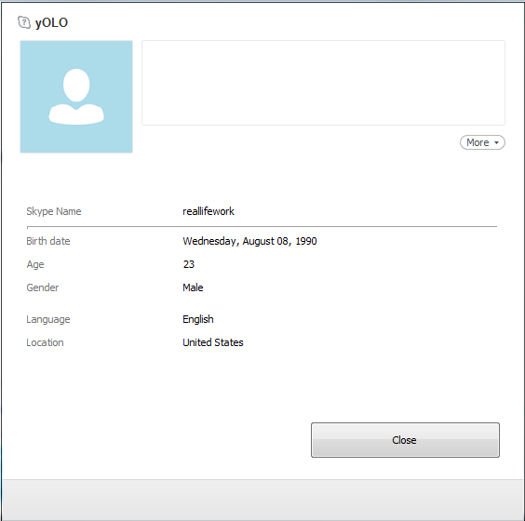
Task: Click the gender value Male
Action: point(193,287)
